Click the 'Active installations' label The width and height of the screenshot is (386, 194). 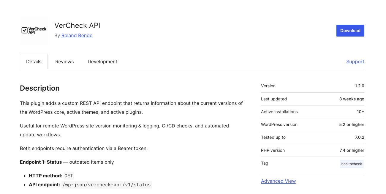pos(279,112)
